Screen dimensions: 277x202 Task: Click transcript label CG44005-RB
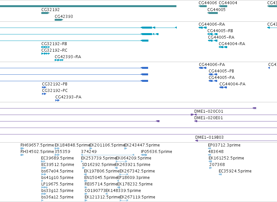pyautogui.click(x=220, y=31)
